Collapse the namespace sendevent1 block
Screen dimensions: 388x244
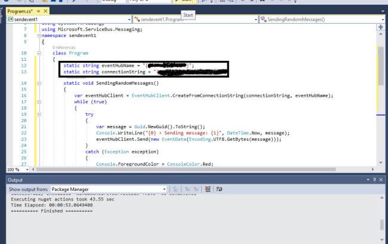[39, 36]
